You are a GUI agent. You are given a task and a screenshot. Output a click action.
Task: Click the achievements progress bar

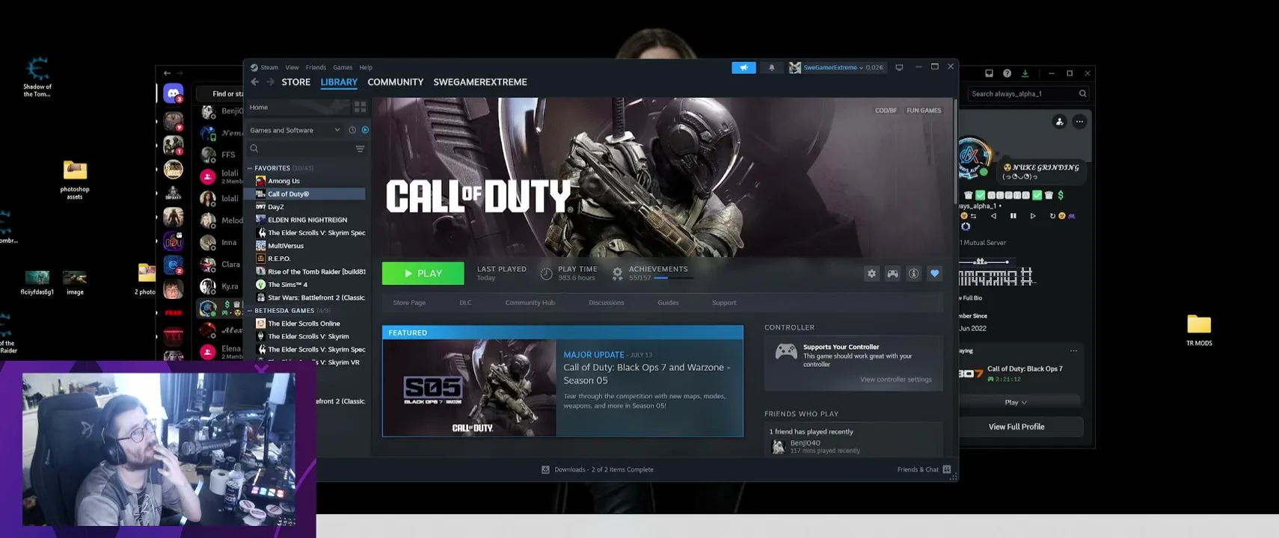pos(673,278)
